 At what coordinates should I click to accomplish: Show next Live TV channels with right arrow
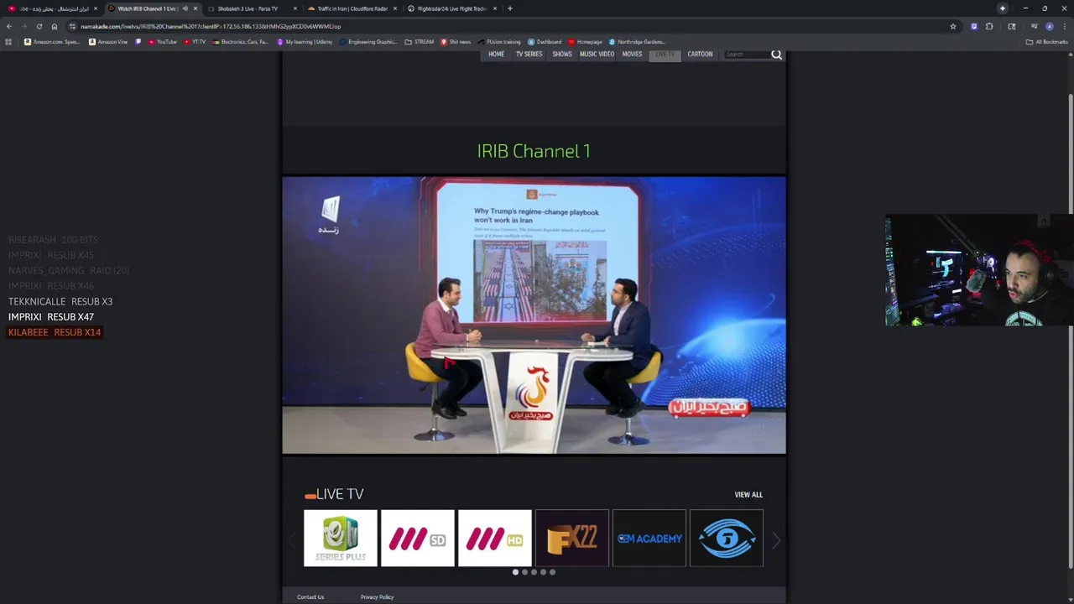click(775, 541)
